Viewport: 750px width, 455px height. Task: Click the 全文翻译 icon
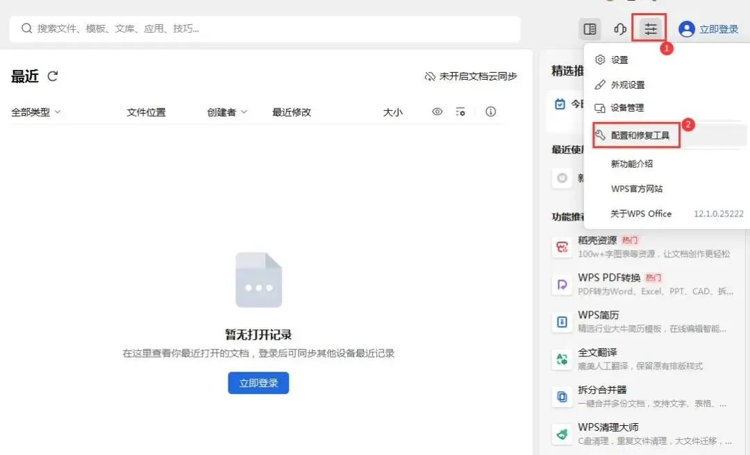(562, 359)
